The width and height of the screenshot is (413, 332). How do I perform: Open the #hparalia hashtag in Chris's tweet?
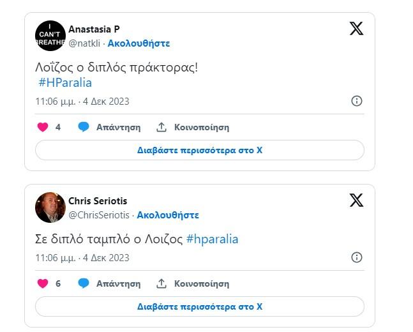pyautogui.click(x=213, y=239)
